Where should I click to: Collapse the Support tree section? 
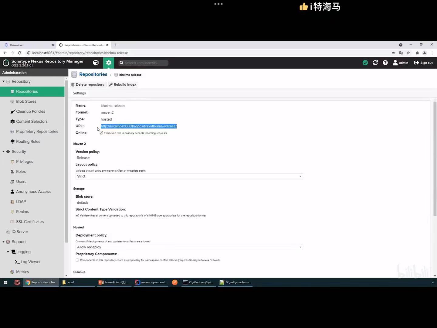click(x=4, y=242)
